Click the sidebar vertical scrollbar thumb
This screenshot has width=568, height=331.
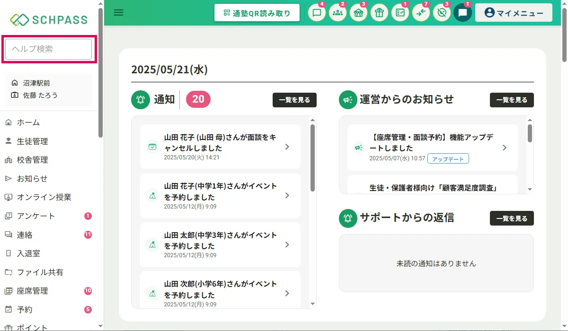click(x=100, y=72)
